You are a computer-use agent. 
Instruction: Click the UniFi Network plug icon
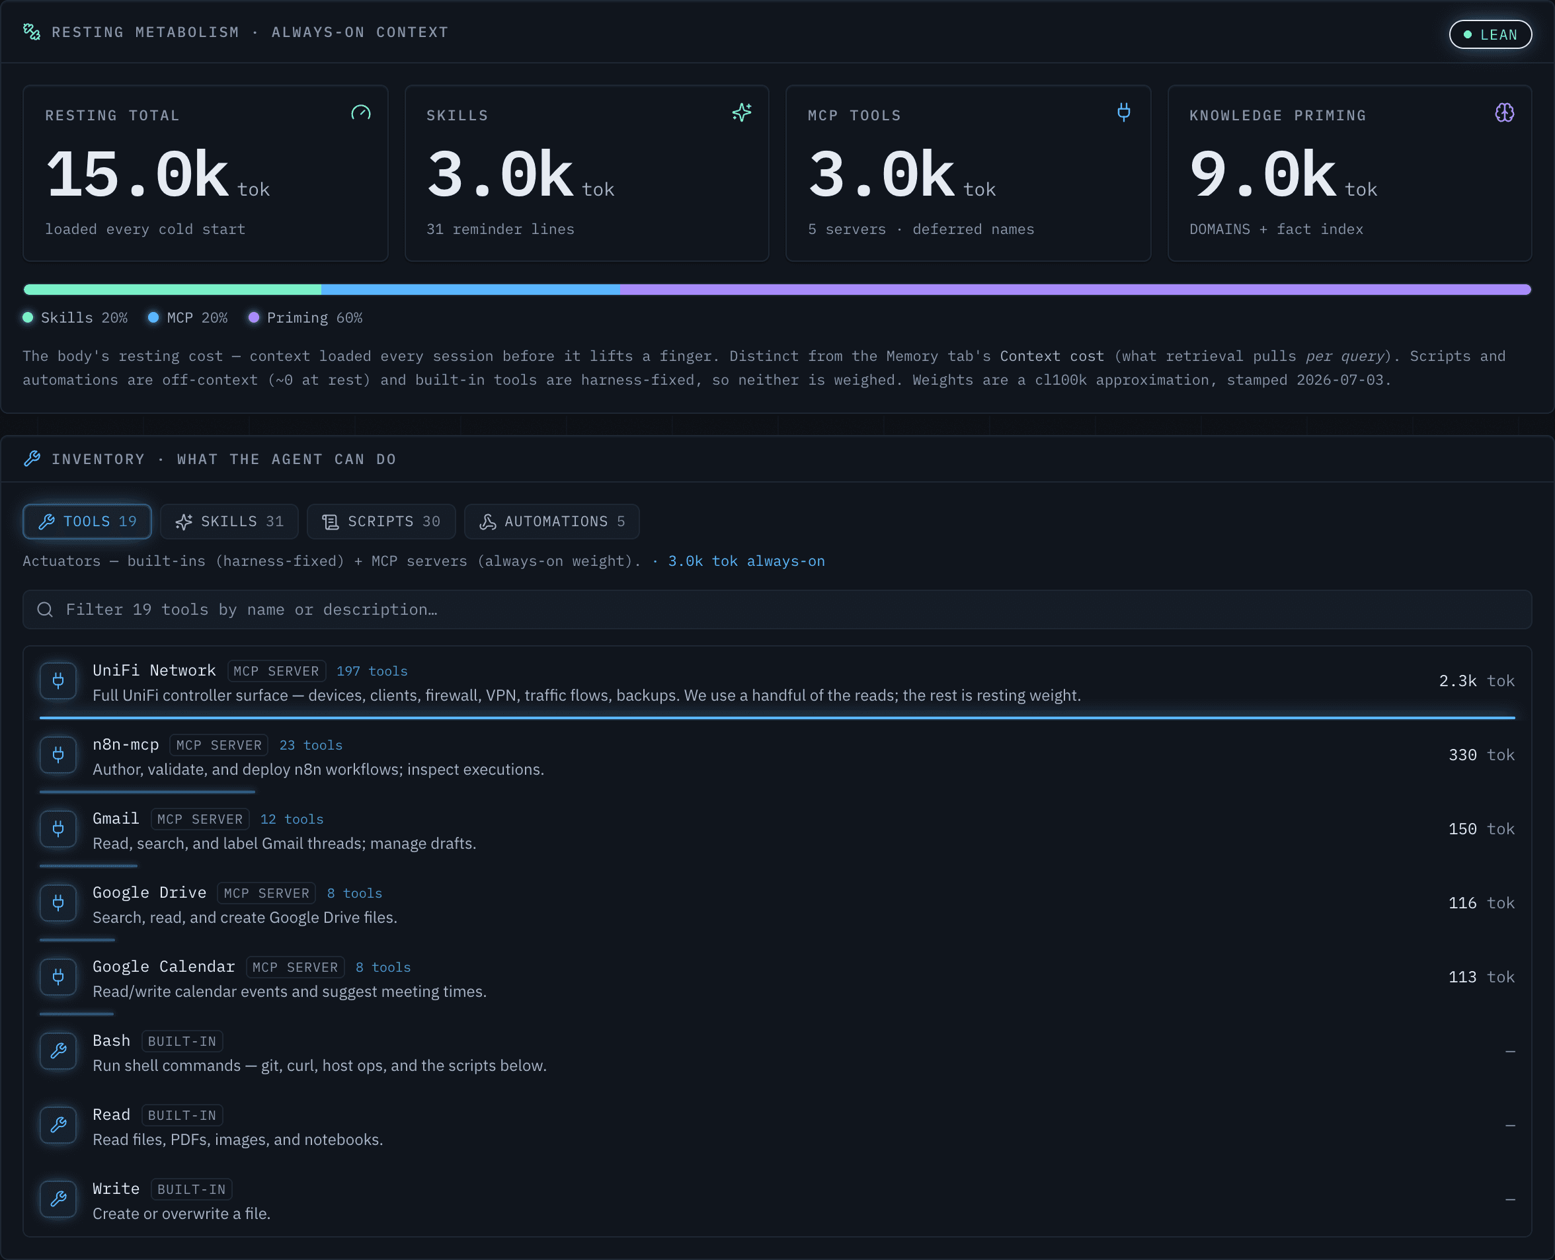click(59, 681)
